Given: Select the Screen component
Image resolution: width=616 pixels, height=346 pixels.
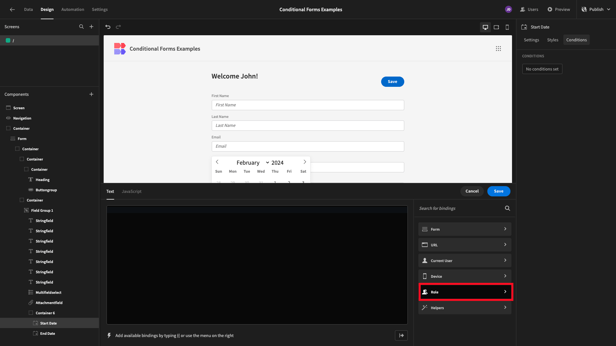Looking at the screenshot, I should pos(49,108).
